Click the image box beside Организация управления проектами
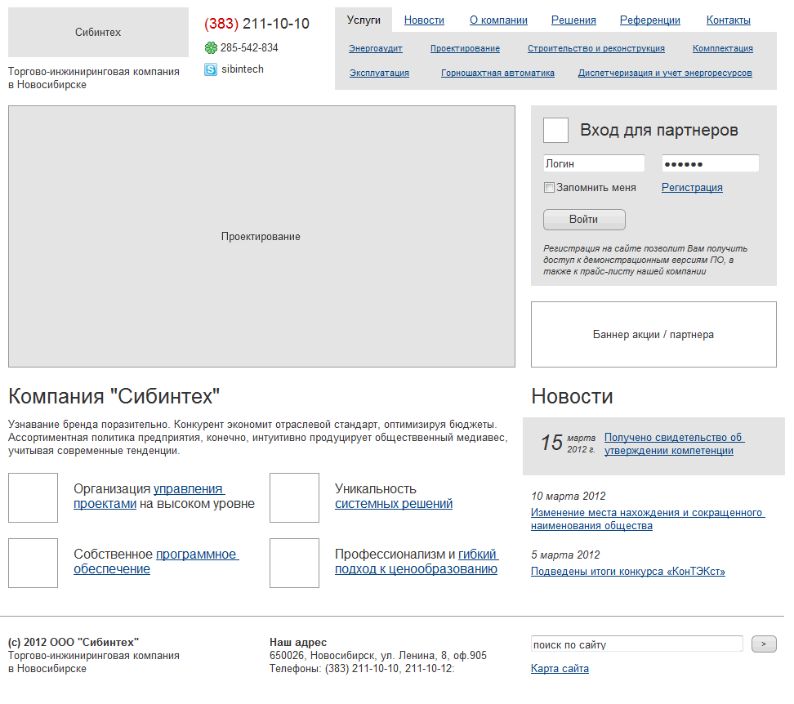The height and width of the screenshot is (704, 794). [33, 497]
